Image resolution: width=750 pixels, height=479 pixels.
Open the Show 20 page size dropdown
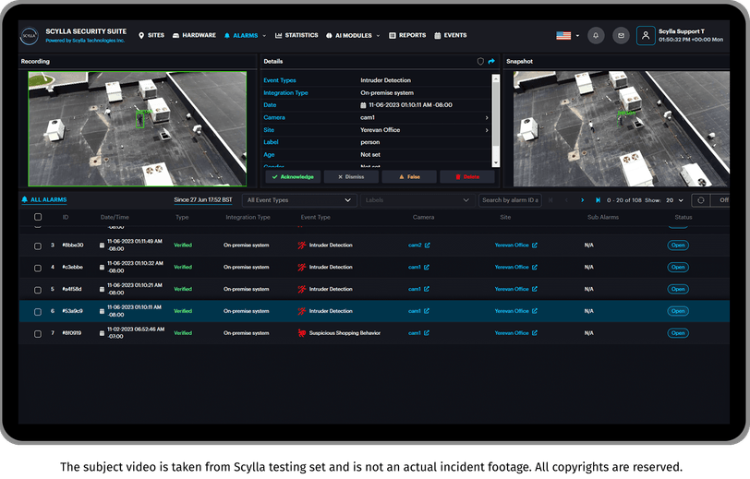pyautogui.click(x=675, y=200)
